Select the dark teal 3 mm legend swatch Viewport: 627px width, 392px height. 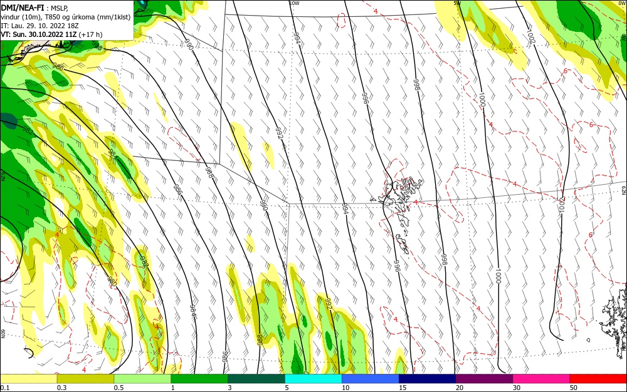click(x=256, y=379)
